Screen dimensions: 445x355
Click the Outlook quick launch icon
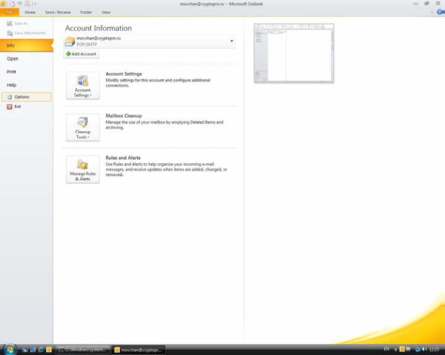pyautogui.click(x=49, y=350)
